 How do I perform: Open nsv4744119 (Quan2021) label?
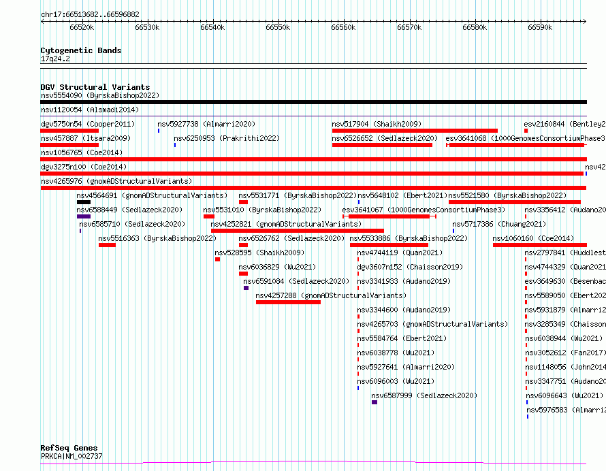click(400, 253)
